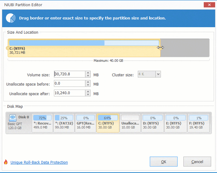The image size is (217, 173).
Task: Click the gray unallocated area after C:
Action: pyautogui.click(x=185, y=48)
